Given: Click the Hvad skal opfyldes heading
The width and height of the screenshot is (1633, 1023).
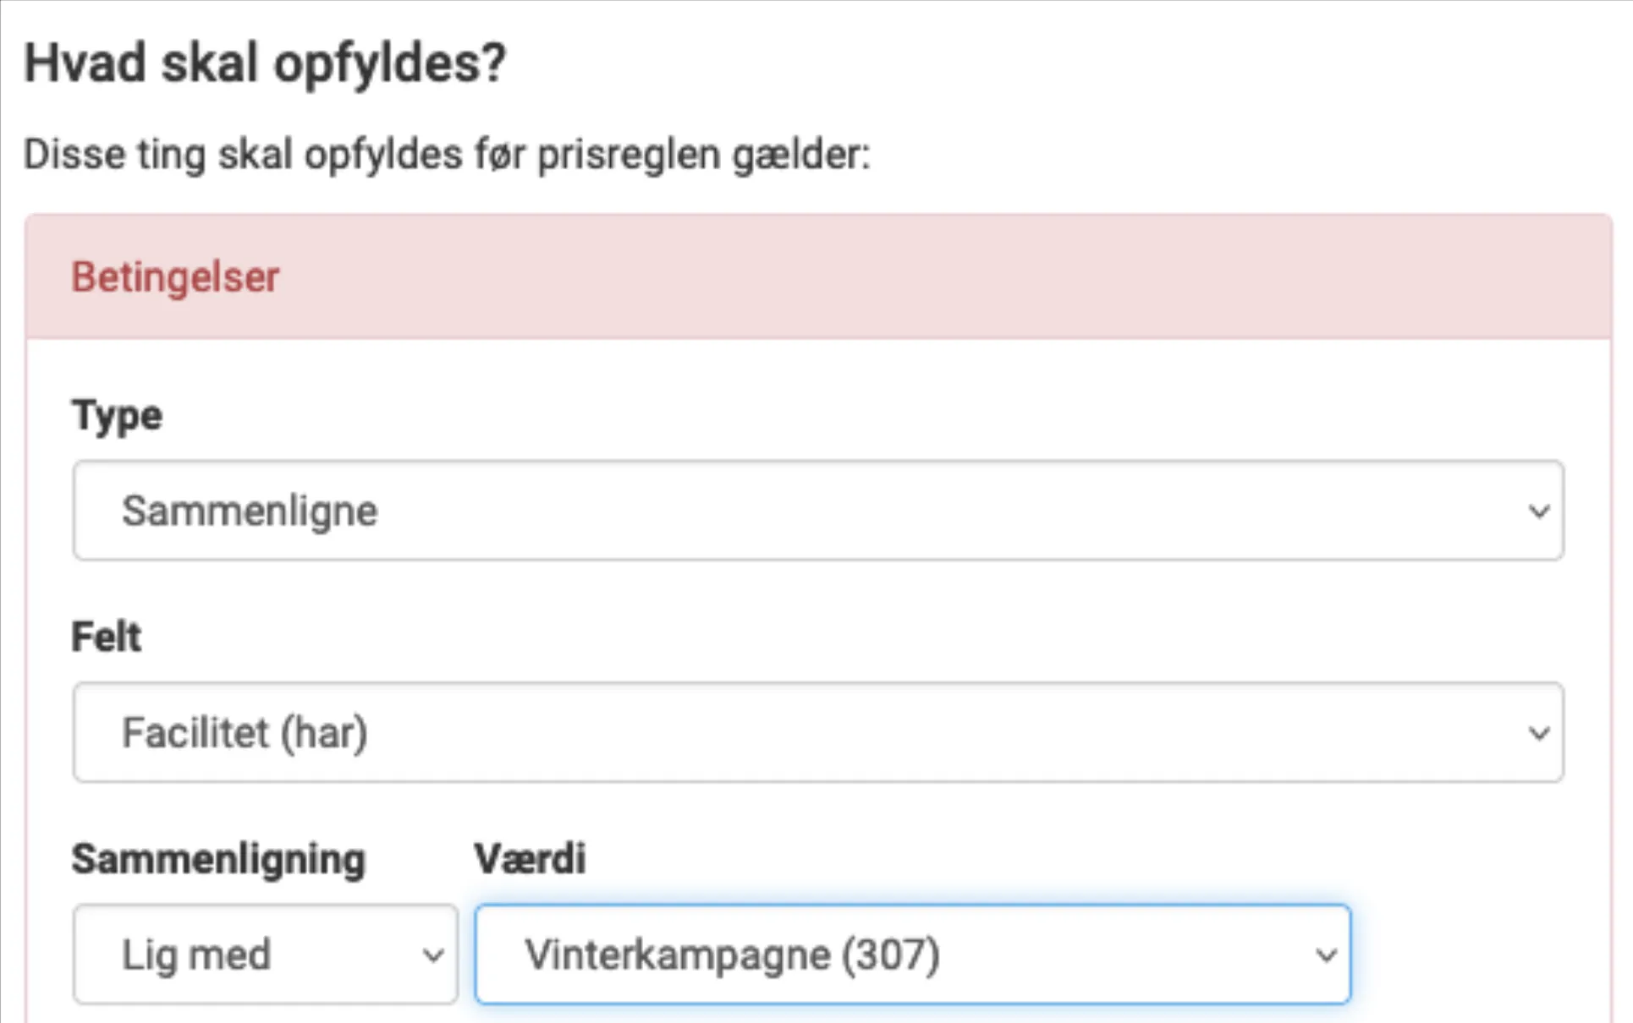Looking at the screenshot, I should tap(267, 61).
